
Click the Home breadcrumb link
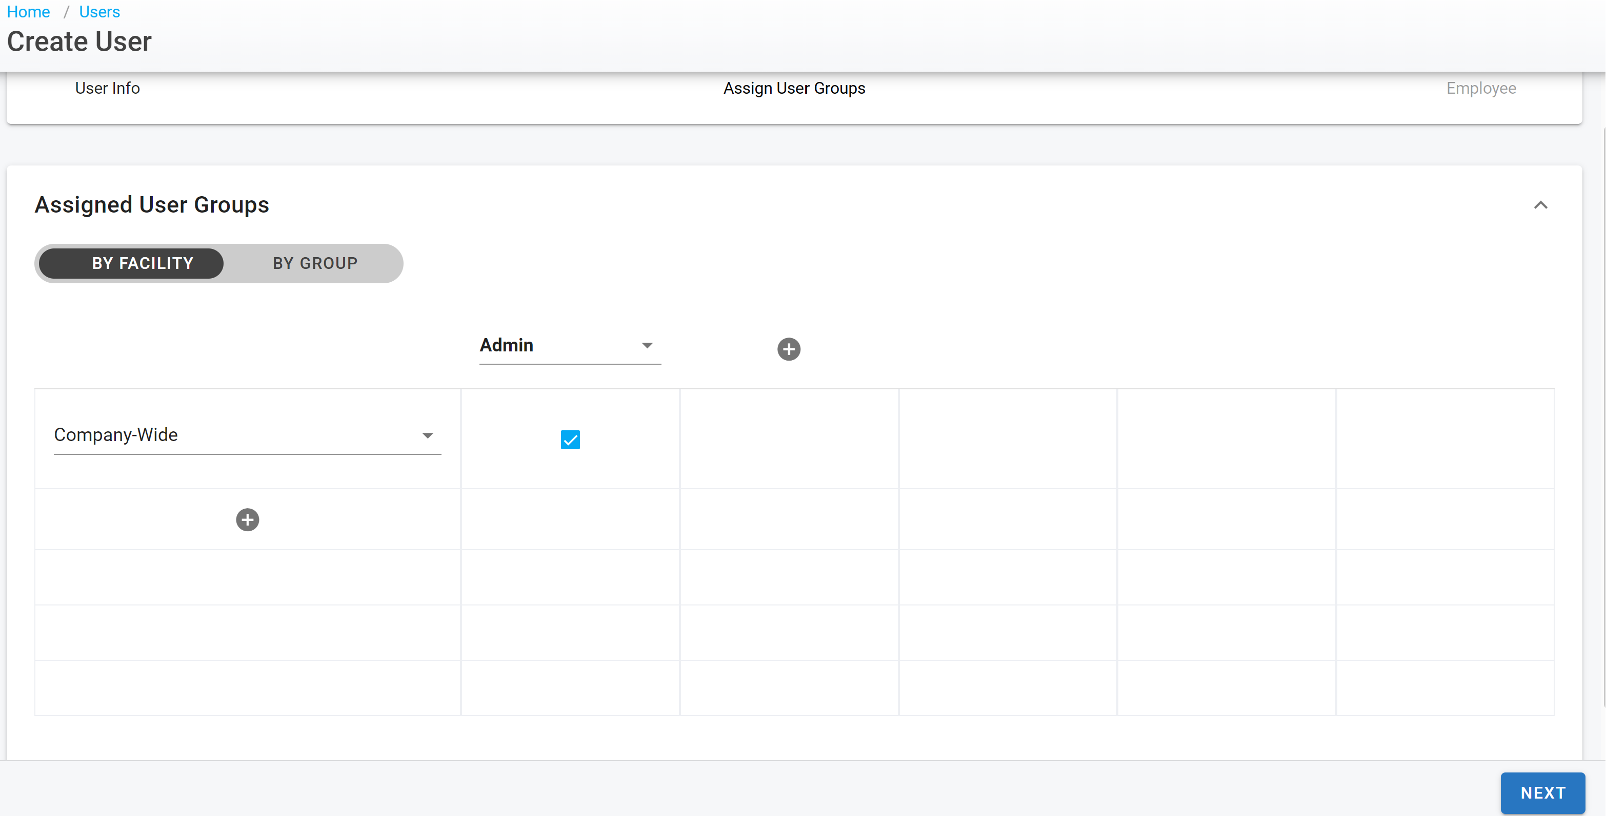[28, 12]
